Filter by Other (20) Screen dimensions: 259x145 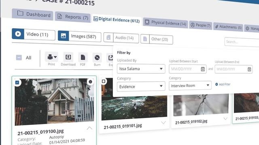coord(157,39)
